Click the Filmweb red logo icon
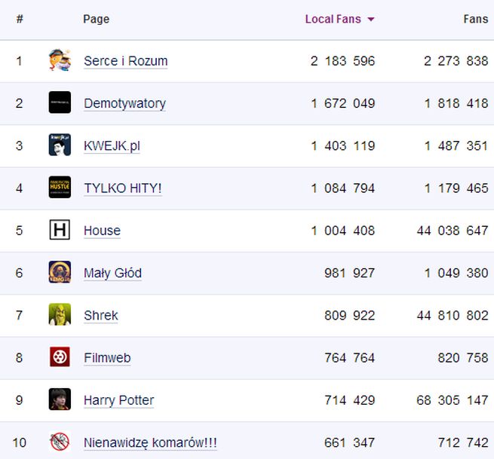 point(60,356)
